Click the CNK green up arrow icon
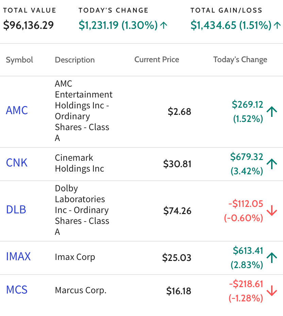 pyautogui.click(x=272, y=164)
